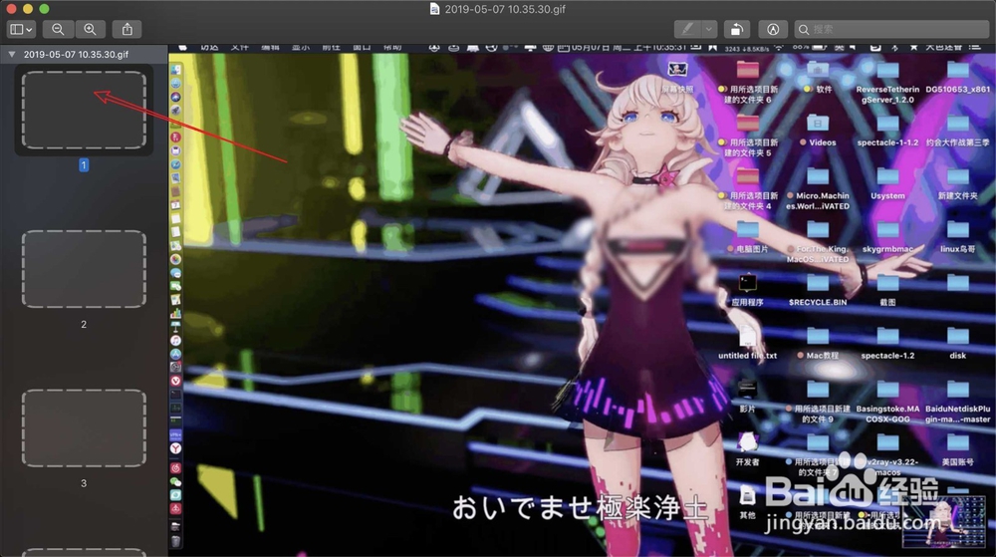Select frame 1 thumbnail in the sidebar
Screen dimensions: 996x557
click(84, 110)
